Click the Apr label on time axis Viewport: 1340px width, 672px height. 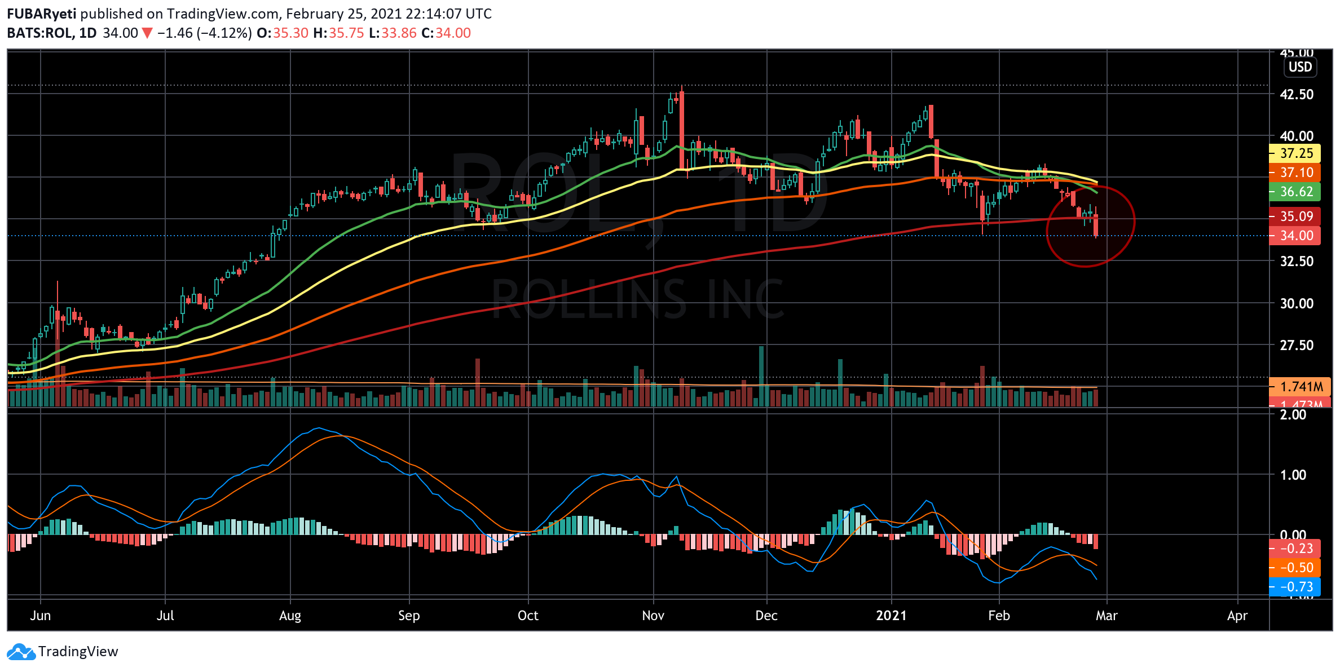1237,615
